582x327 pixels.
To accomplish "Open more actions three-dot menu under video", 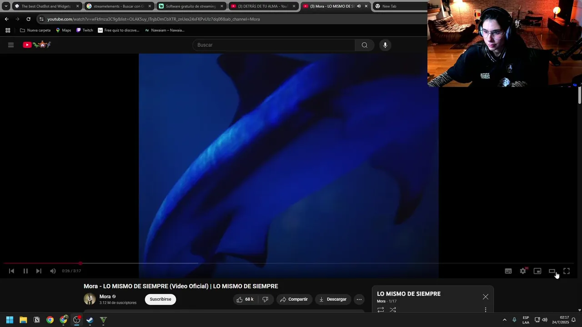I will [359, 299].
